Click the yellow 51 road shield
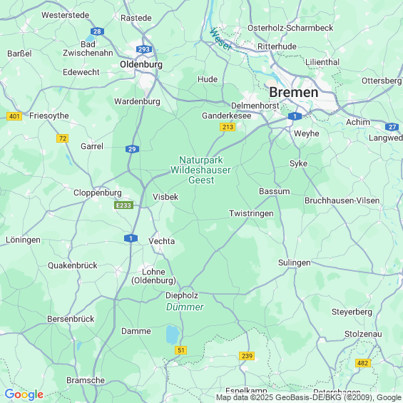 click(180, 350)
